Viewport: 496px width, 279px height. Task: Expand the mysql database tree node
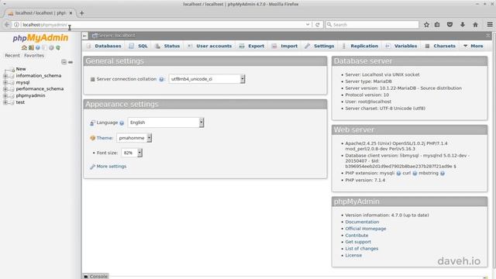coord(5,83)
